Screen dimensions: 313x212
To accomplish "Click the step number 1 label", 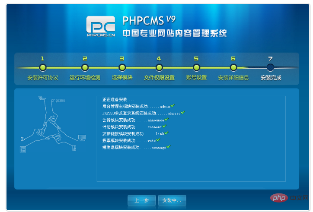I will (x=42, y=58).
